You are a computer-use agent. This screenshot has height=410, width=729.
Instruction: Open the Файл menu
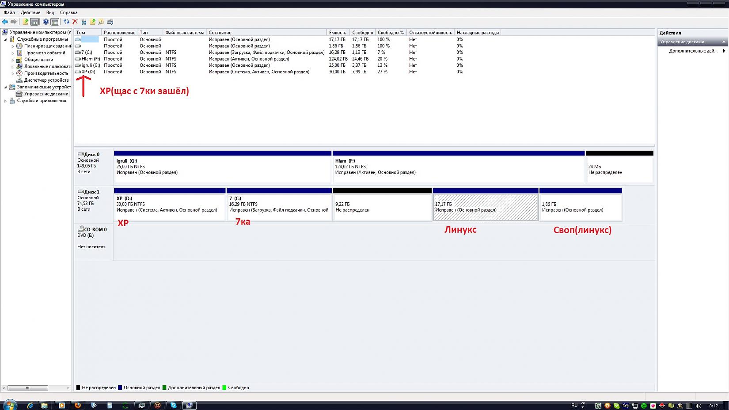(x=9, y=12)
